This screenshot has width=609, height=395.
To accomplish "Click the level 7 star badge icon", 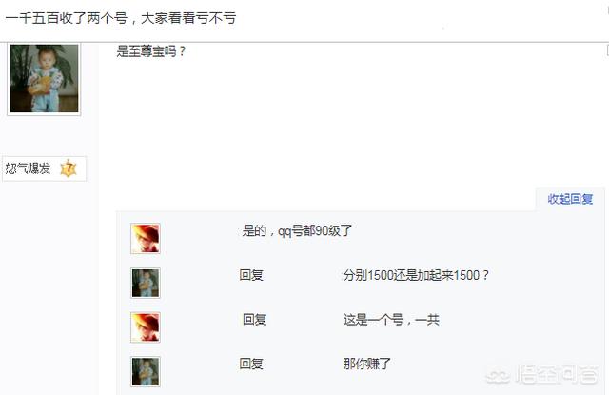I will [x=69, y=168].
